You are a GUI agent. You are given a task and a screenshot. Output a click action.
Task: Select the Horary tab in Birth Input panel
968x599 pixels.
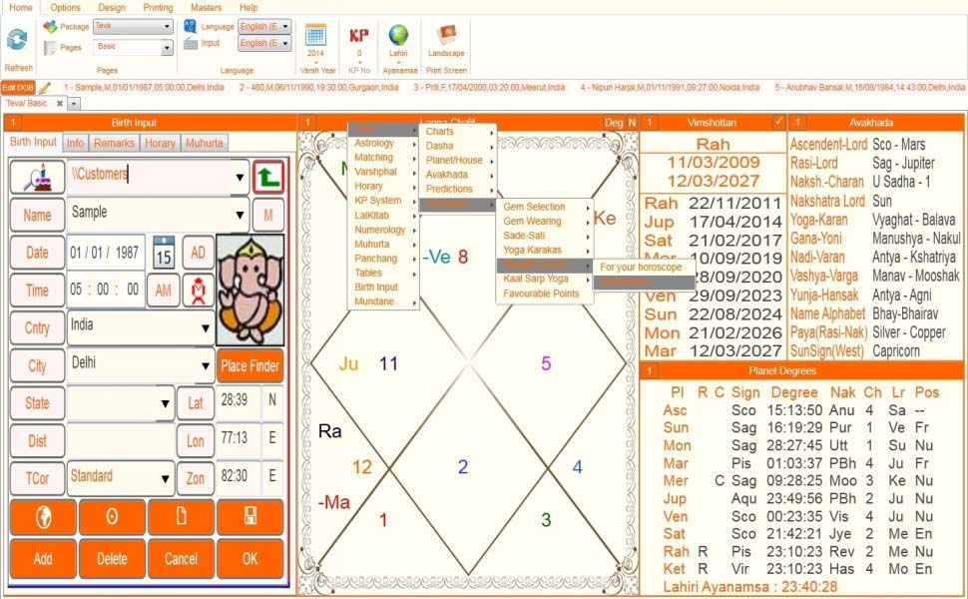point(160,143)
